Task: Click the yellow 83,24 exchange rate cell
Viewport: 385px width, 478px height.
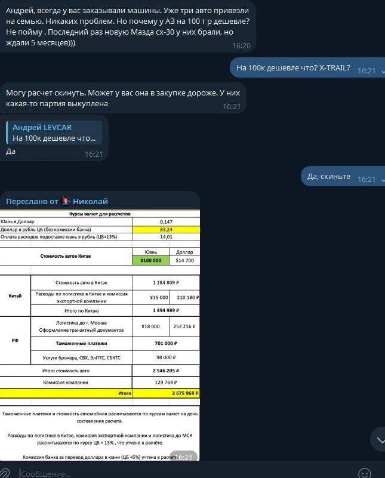Action: [166, 230]
